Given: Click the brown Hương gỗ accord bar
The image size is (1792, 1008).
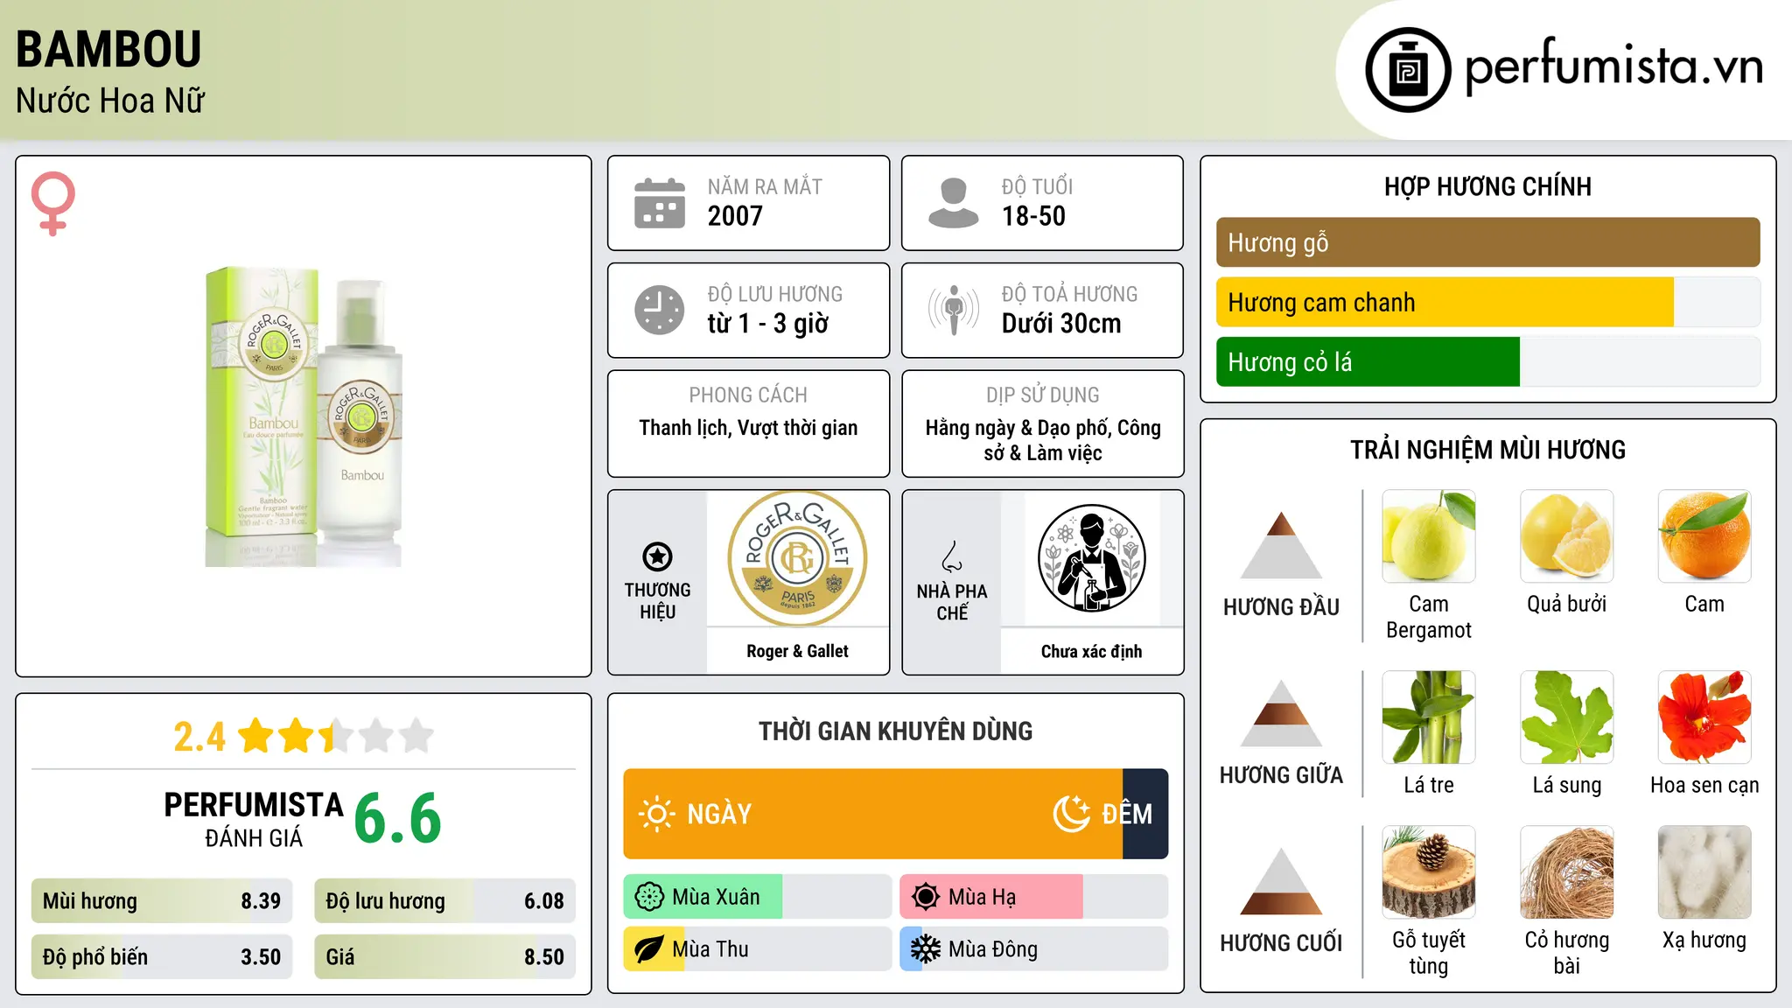Looking at the screenshot, I should click(x=1488, y=242).
